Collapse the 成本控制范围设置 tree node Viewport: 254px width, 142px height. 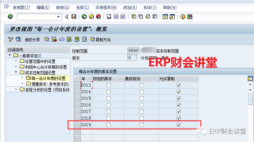[16, 73]
